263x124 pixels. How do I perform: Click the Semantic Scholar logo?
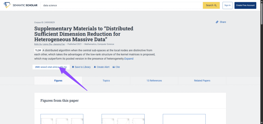coord(20,5)
